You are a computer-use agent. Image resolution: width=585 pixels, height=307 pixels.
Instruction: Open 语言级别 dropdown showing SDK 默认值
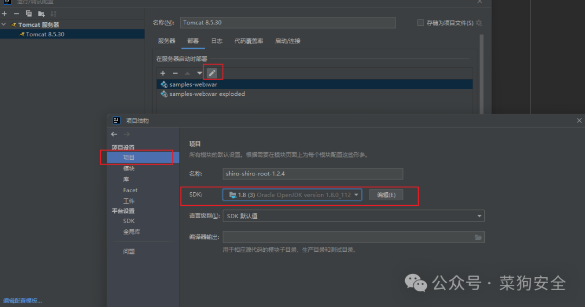tap(354, 216)
